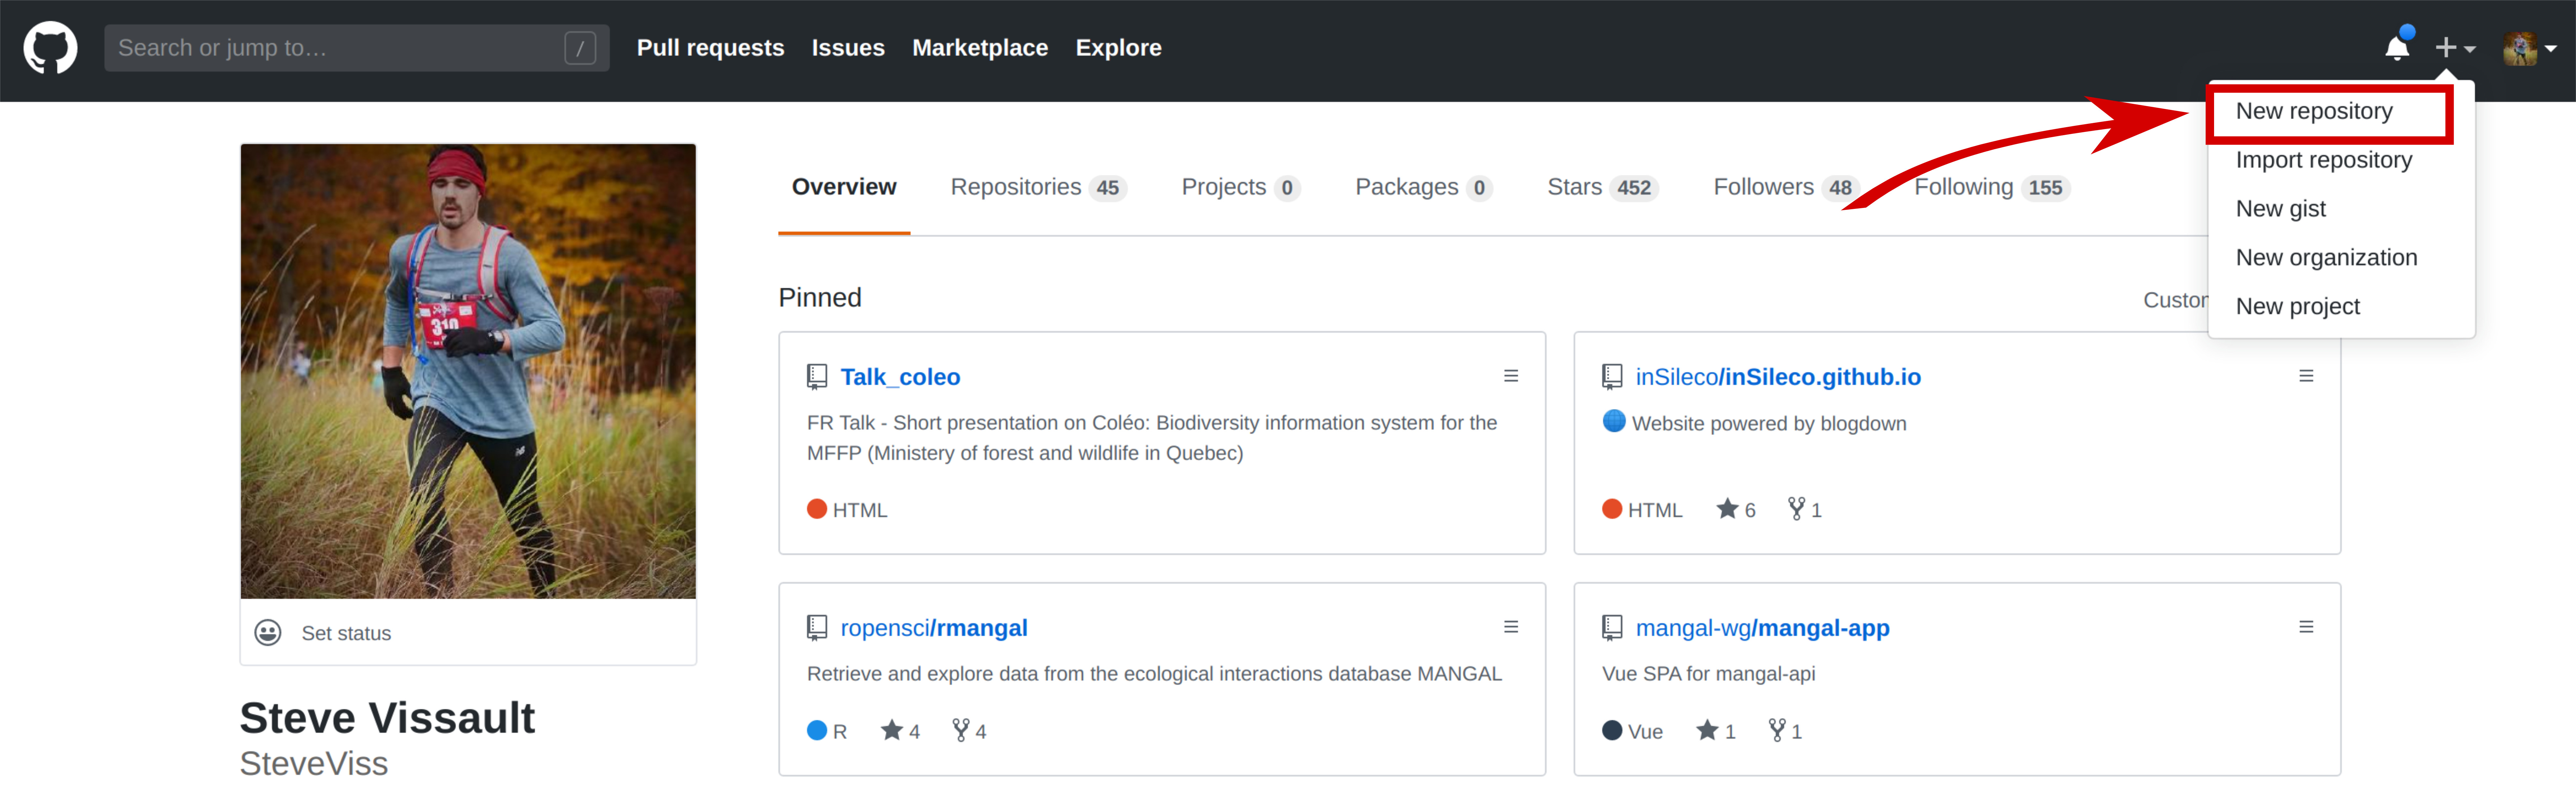Click the repo icon next to inSileco.github.io

coord(1612,377)
